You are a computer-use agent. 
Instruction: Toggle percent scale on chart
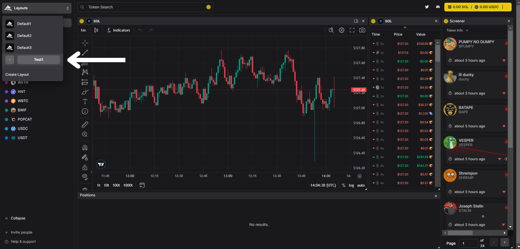click(x=343, y=185)
